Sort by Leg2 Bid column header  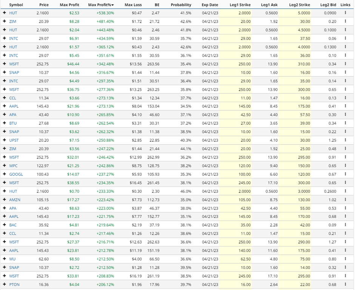tap(328, 5)
